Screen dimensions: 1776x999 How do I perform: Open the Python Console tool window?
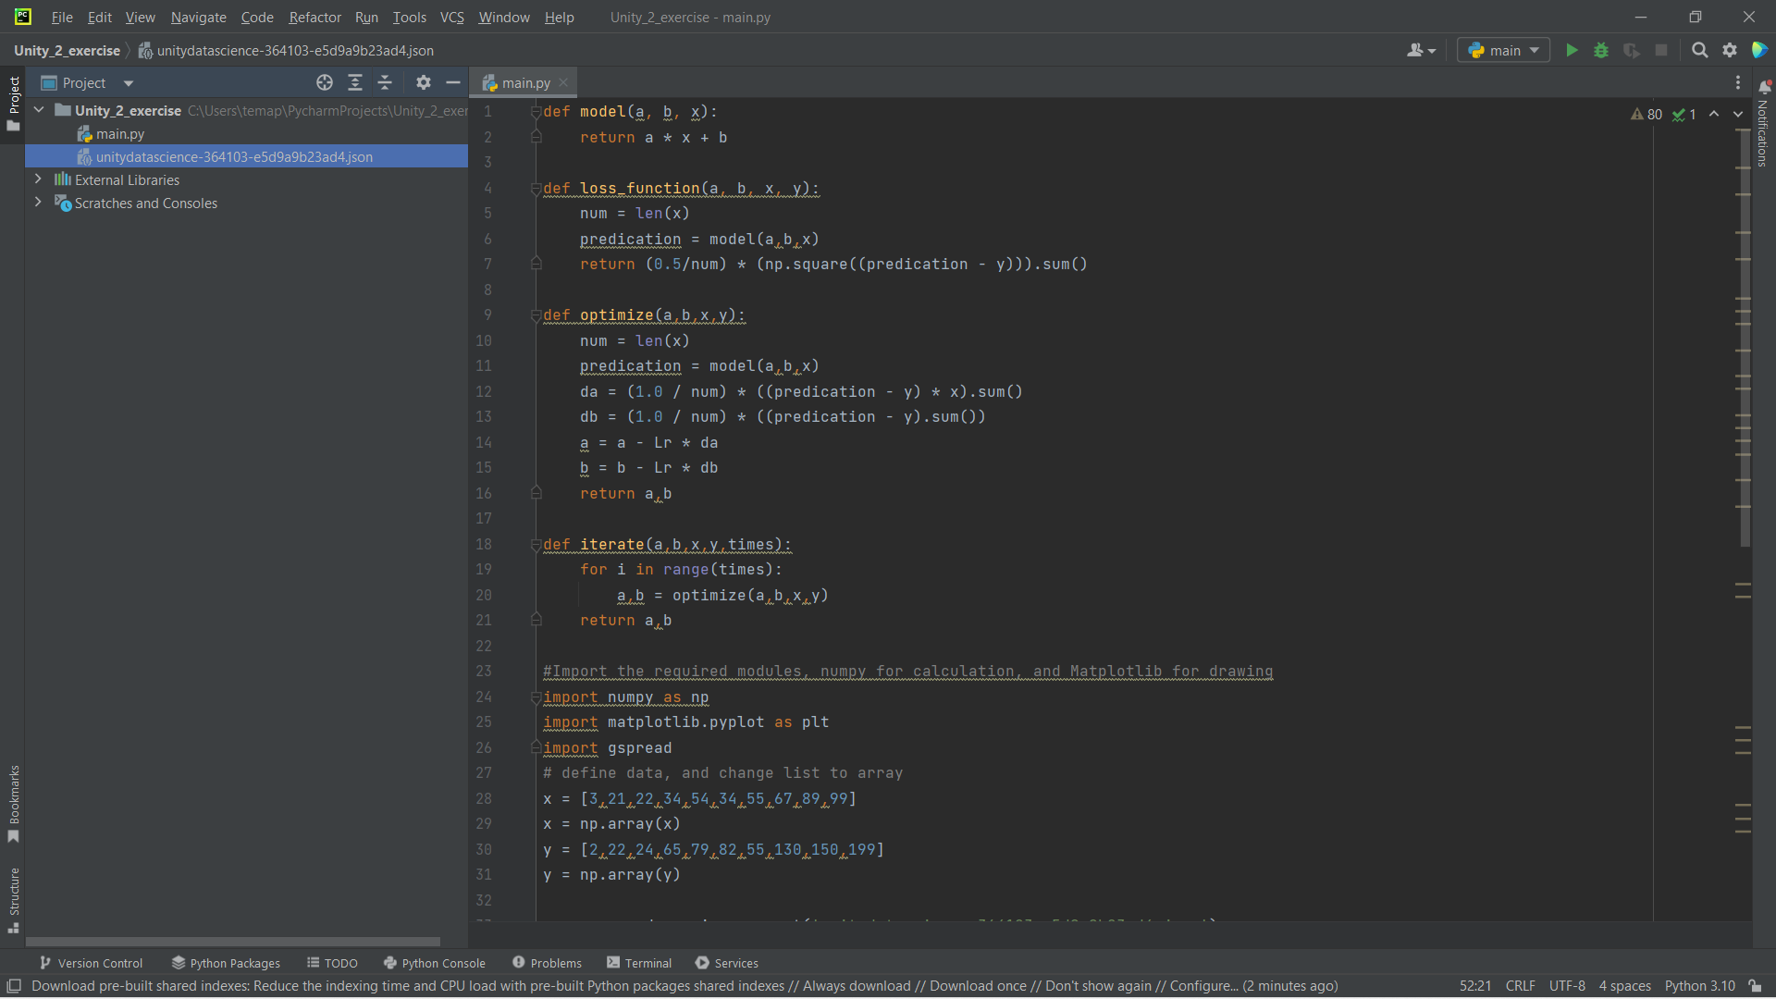click(x=435, y=962)
